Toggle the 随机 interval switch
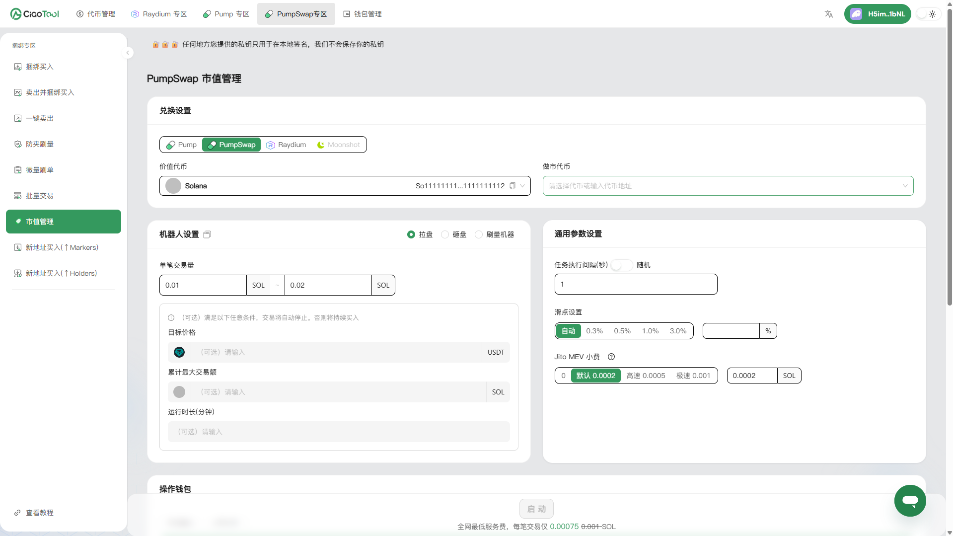Screen dimensions: 953x536 [x=621, y=265]
